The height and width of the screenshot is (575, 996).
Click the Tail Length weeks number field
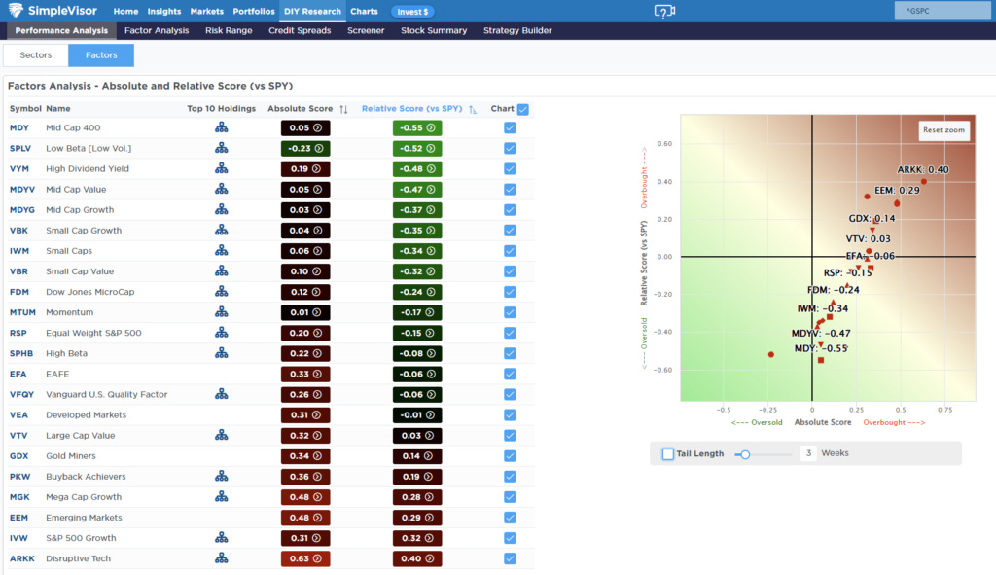pyautogui.click(x=808, y=453)
